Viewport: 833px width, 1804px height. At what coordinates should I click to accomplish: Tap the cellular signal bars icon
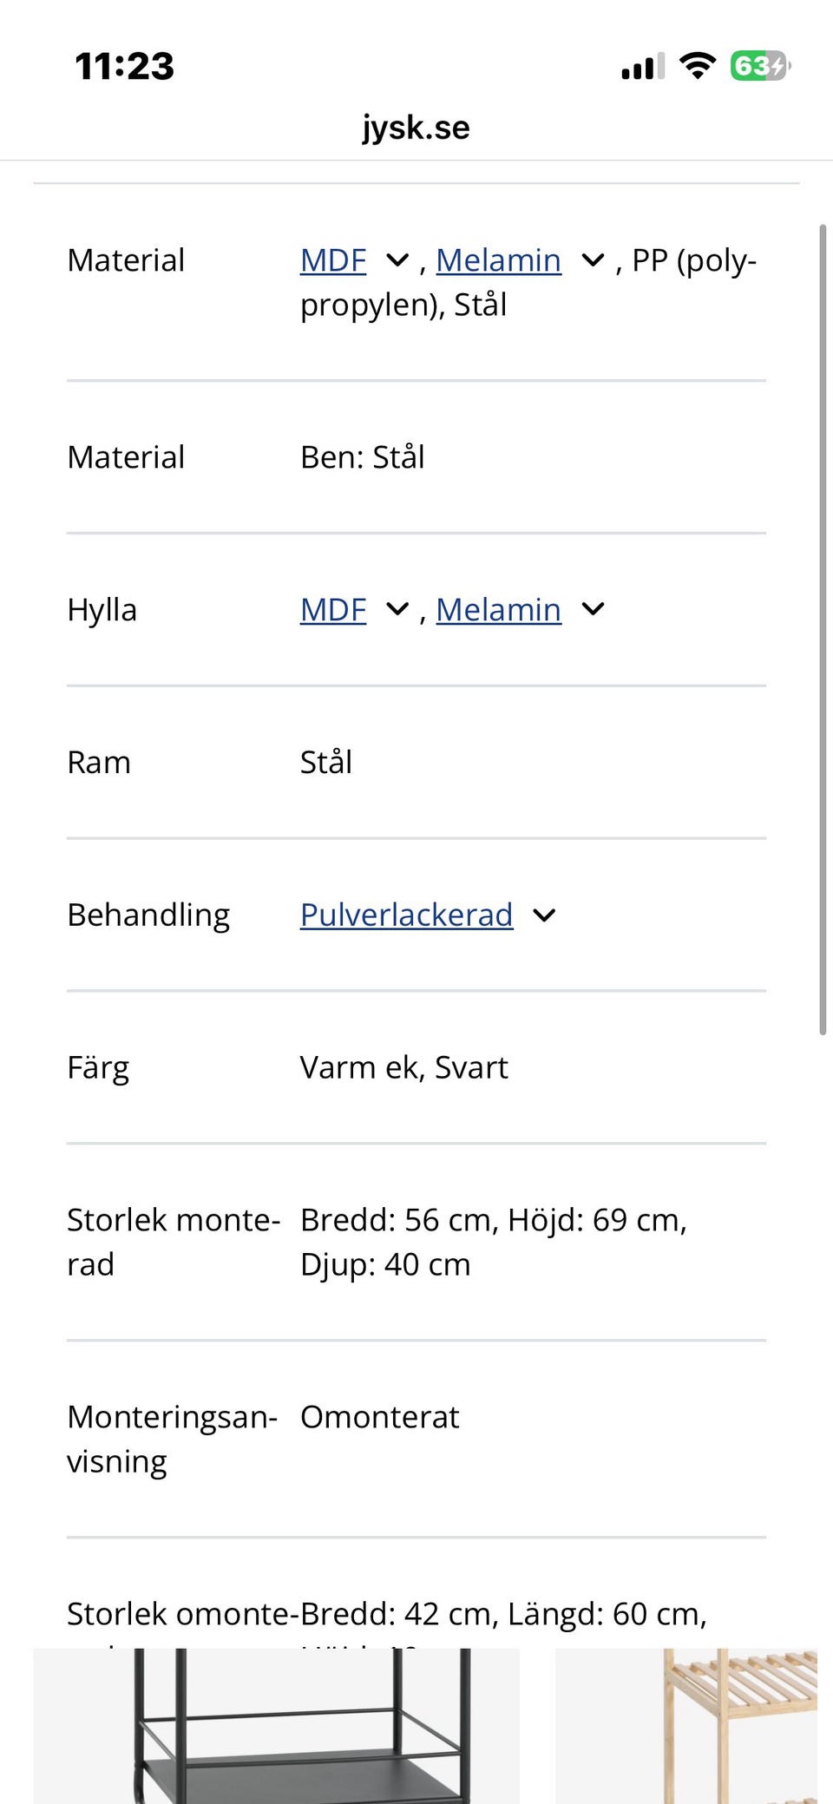(642, 66)
